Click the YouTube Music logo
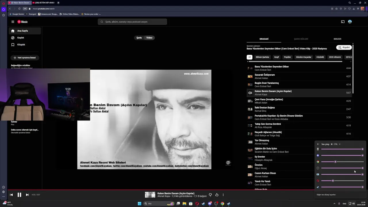 [23, 22]
